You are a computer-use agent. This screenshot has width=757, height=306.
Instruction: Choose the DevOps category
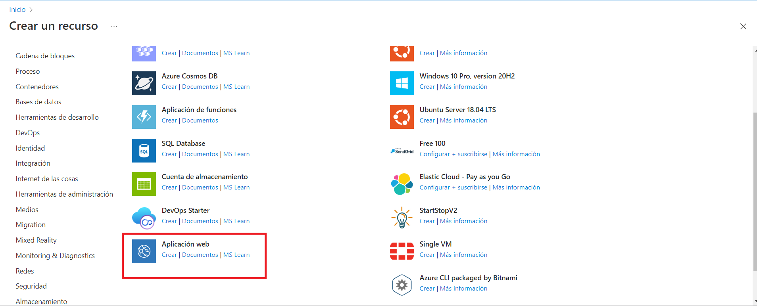click(28, 133)
